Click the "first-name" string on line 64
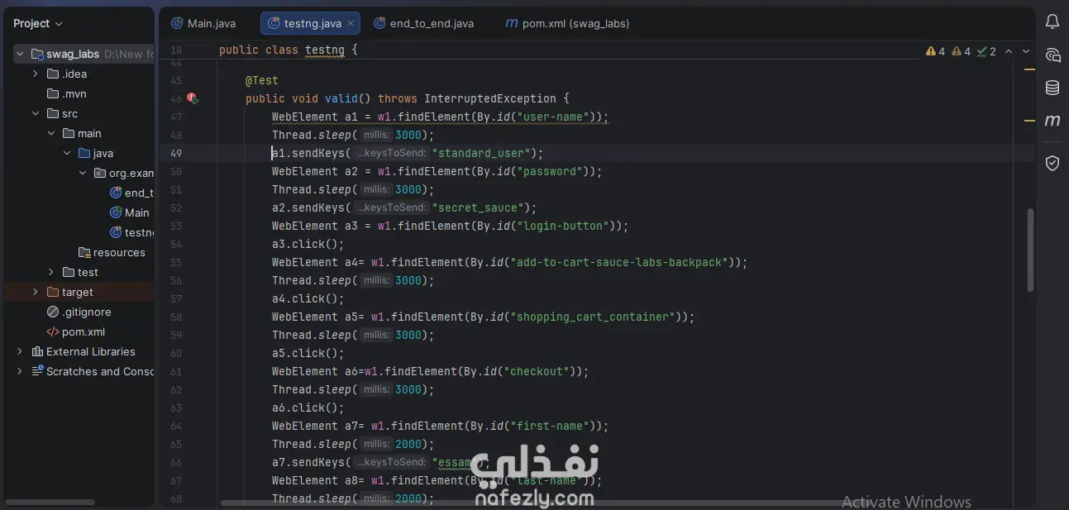 (549, 426)
